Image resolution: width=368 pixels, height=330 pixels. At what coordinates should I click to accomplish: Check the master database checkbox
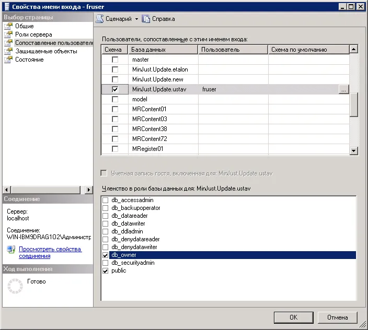pyautogui.click(x=115, y=60)
